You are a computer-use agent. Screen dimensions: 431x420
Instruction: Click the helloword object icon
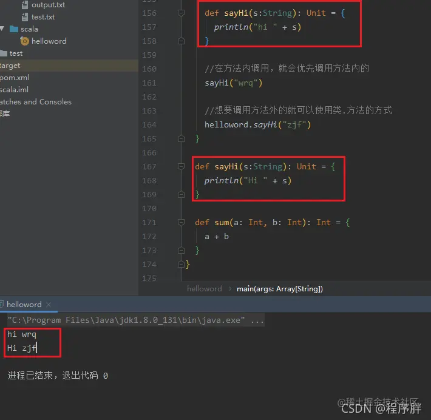click(24, 41)
